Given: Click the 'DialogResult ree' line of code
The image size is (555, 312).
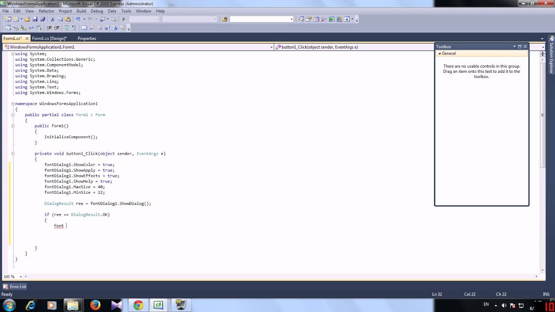Looking at the screenshot, I should point(98,203).
